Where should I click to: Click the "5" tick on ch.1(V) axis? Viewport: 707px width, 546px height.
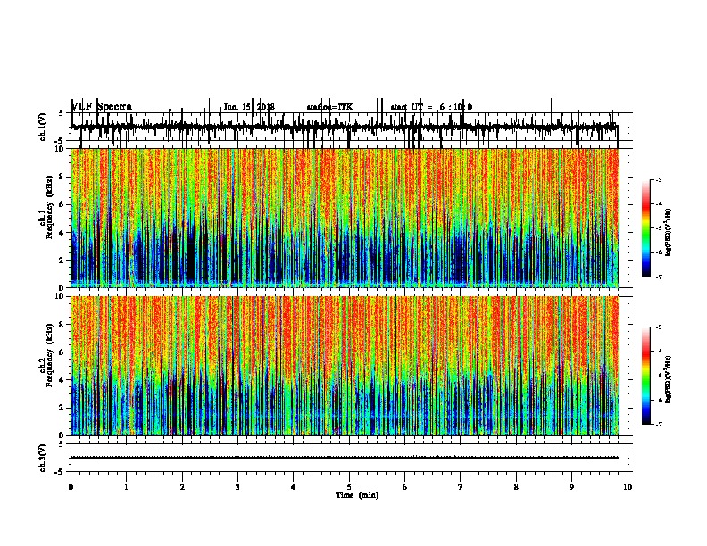point(62,113)
